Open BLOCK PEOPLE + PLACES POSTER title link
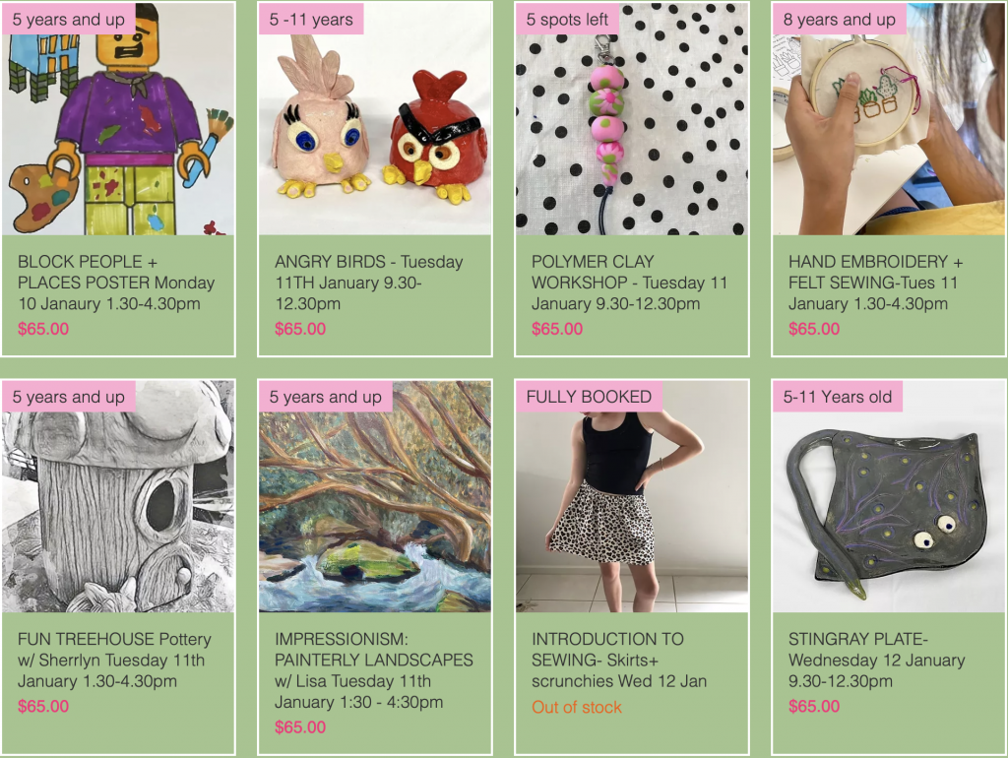Image resolution: width=1008 pixels, height=758 pixels. coord(116,283)
